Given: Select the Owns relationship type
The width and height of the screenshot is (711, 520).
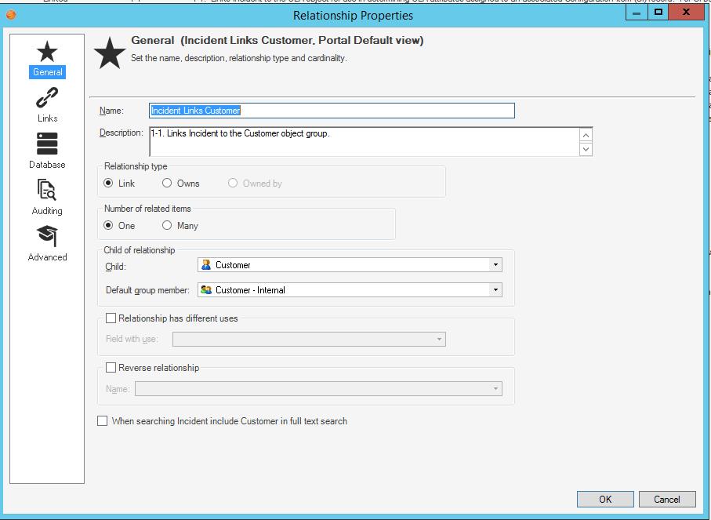Looking at the screenshot, I should [x=166, y=183].
